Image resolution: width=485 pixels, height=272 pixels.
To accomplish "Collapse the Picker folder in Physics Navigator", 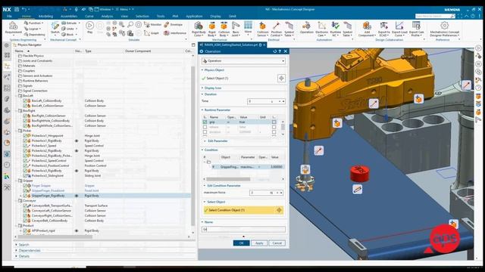I will (x=17, y=131).
